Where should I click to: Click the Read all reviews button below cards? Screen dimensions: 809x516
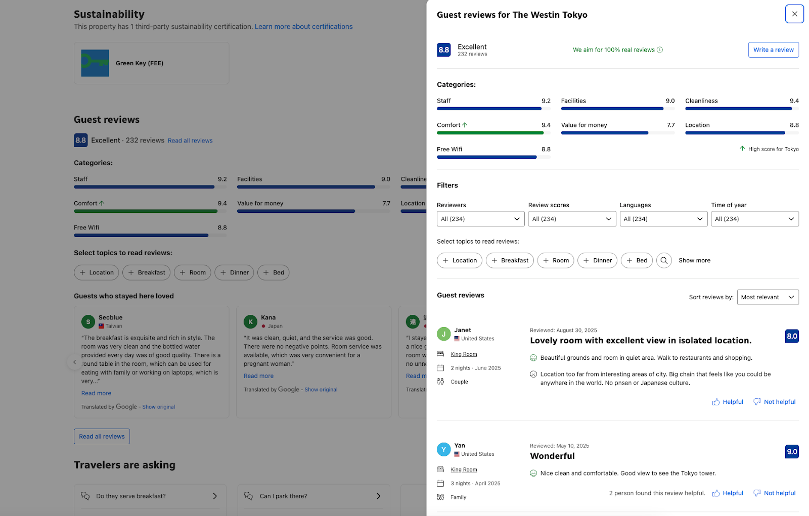pyautogui.click(x=102, y=437)
